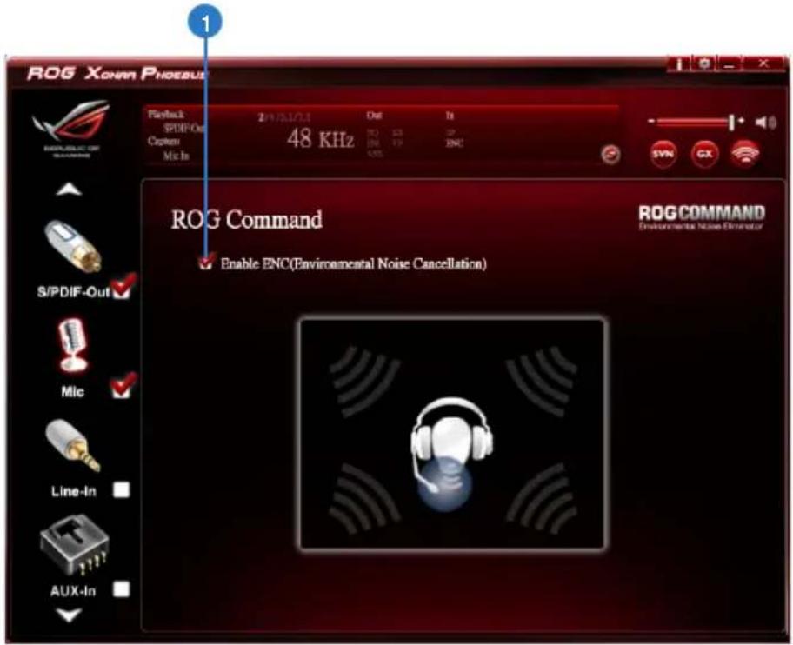Image resolution: width=793 pixels, height=645 pixels.
Task: Lower volume with the minus button
Action: [x=651, y=122]
